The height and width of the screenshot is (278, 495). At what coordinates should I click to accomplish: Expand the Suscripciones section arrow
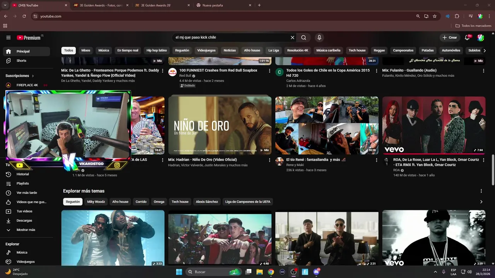[x=33, y=76]
